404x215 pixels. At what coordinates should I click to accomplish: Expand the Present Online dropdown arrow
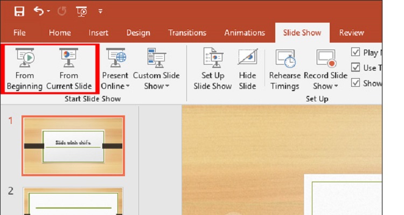click(128, 86)
